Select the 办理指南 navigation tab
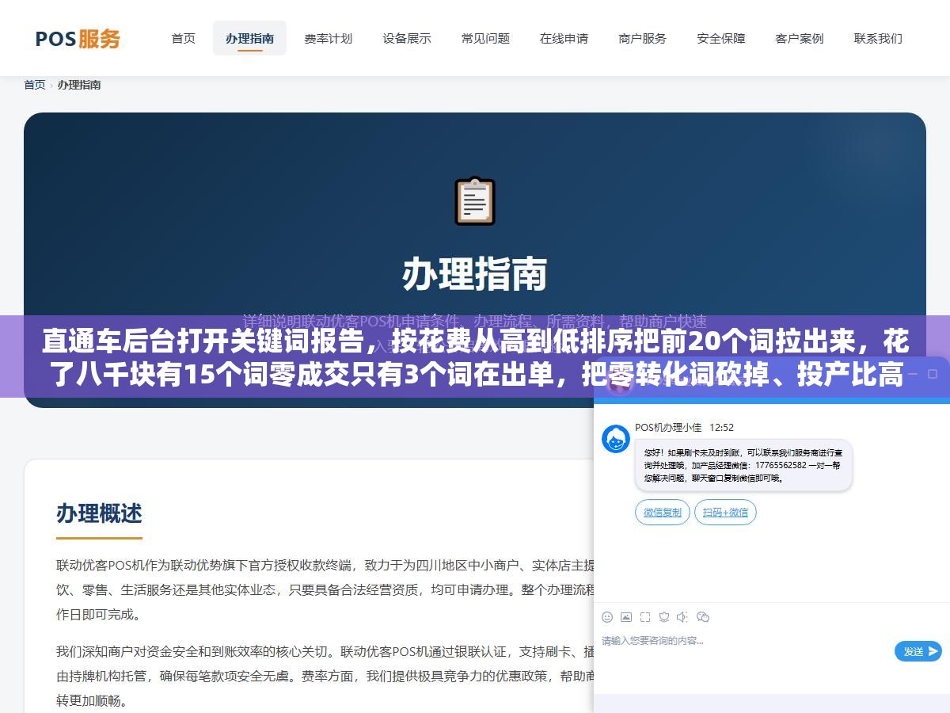This screenshot has height=713, width=950. [x=249, y=38]
